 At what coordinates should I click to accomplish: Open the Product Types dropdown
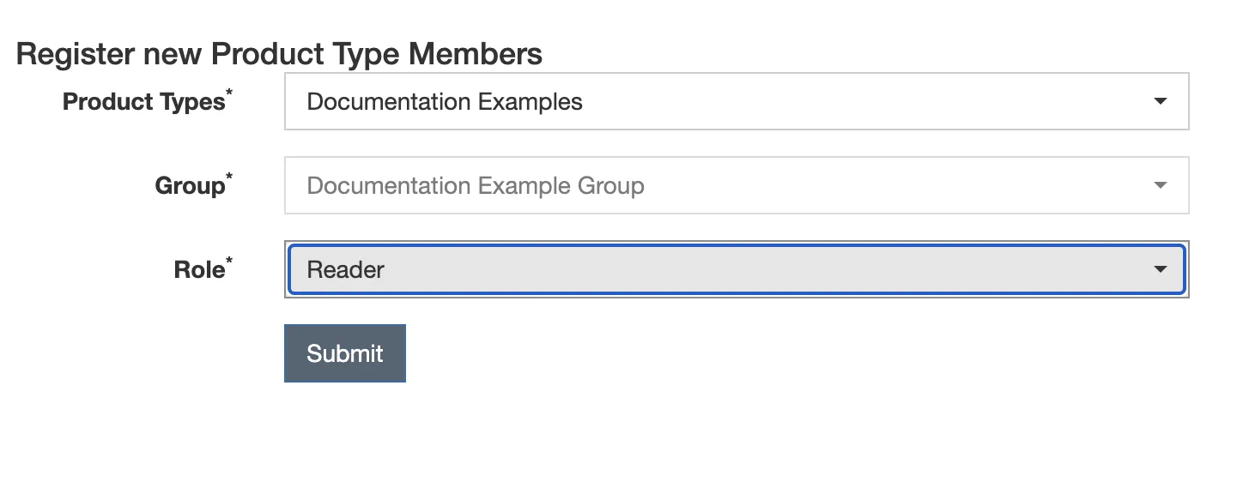point(736,101)
